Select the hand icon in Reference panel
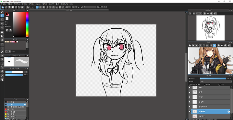The image size is (233, 120). [x=215, y=45]
